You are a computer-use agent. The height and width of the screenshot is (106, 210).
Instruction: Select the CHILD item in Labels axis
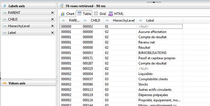28,19
